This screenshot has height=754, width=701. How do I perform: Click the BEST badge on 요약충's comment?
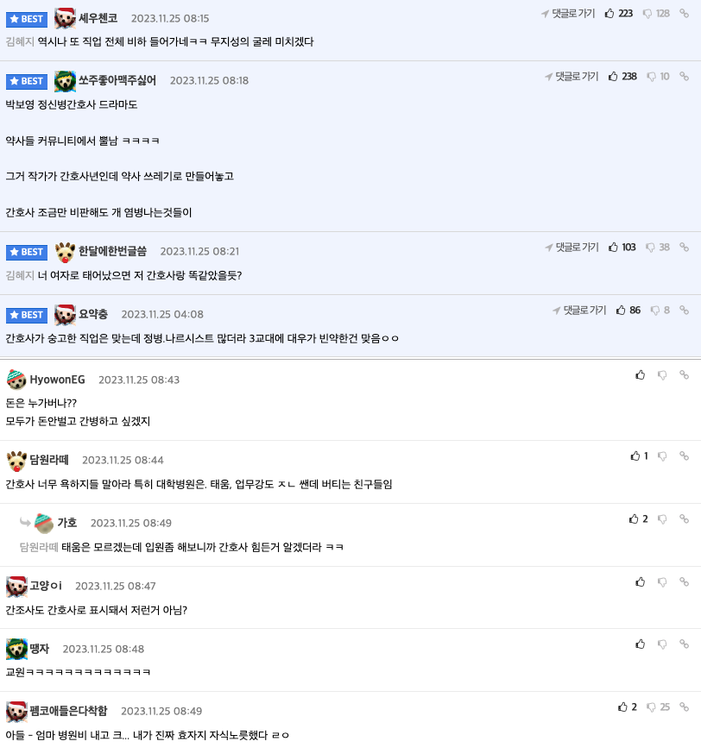point(27,315)
